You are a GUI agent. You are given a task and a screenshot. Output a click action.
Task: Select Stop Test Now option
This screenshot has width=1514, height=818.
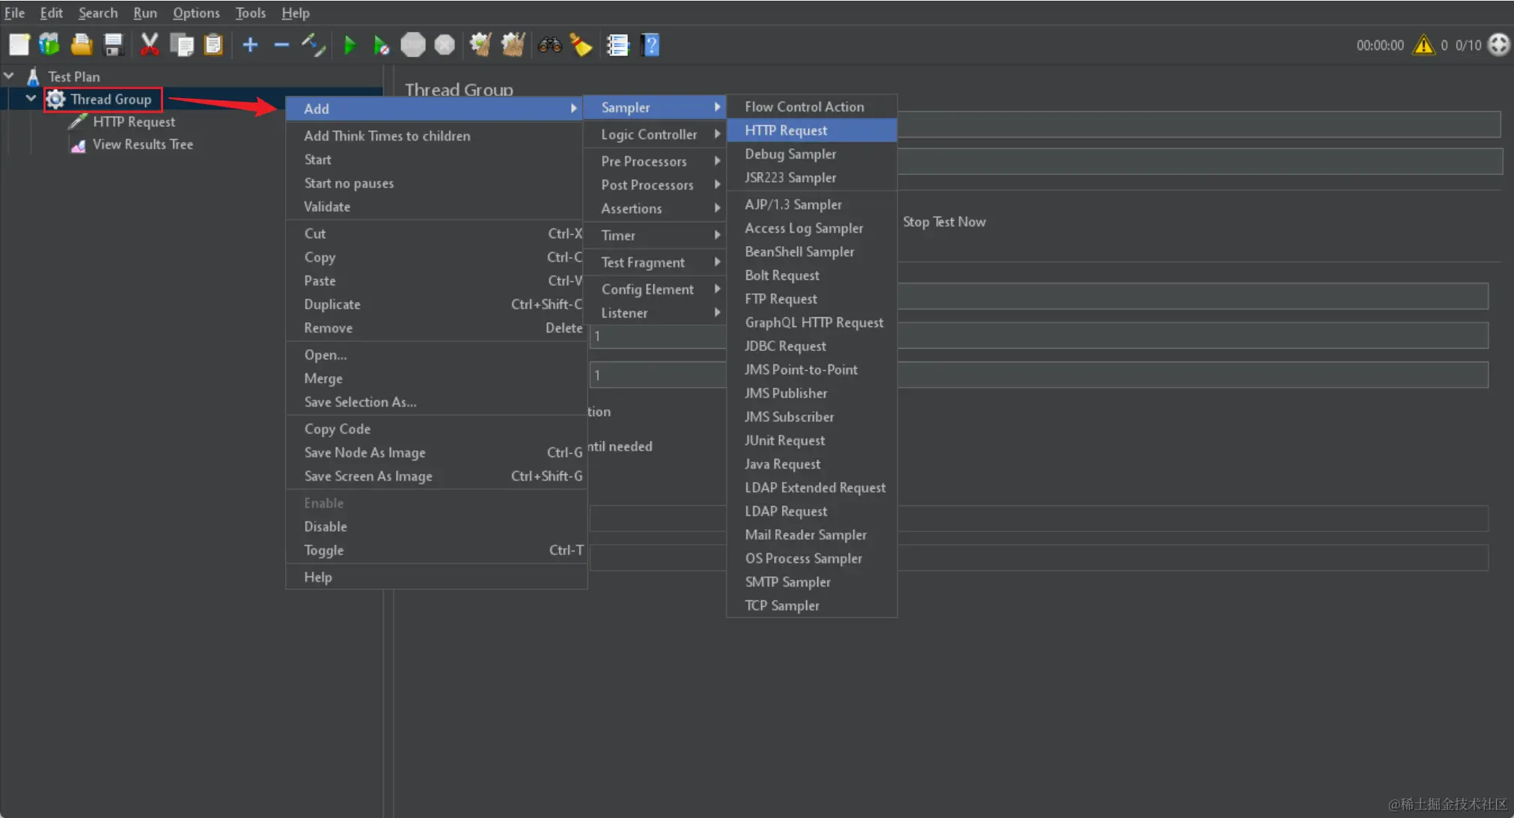click(x=944, y=222)
